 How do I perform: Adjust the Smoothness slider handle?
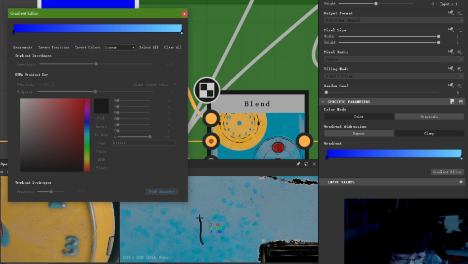[96, 64]
